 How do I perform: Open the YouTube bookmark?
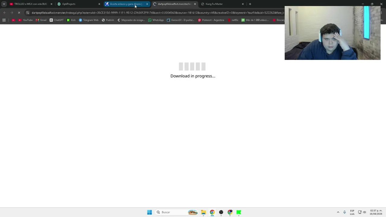[25, 20]
